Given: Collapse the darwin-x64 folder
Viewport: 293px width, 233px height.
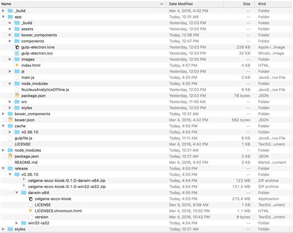Looking at the screenshot, I should click(17, 193).
